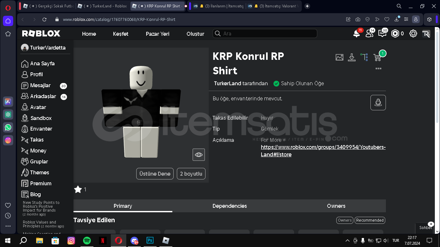Click the Üstüne Dene button
The image size is (440, 247).
pyautogui.click(x=155, y=174)
